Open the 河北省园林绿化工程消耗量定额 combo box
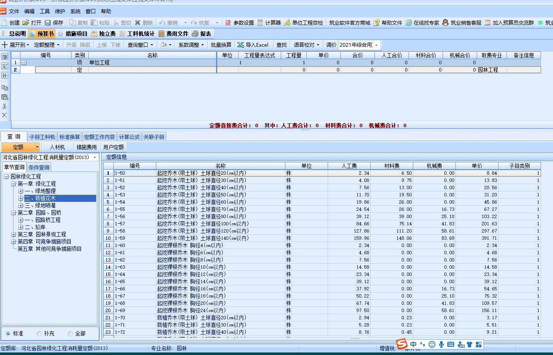553x355 pixels. point(50,157)
